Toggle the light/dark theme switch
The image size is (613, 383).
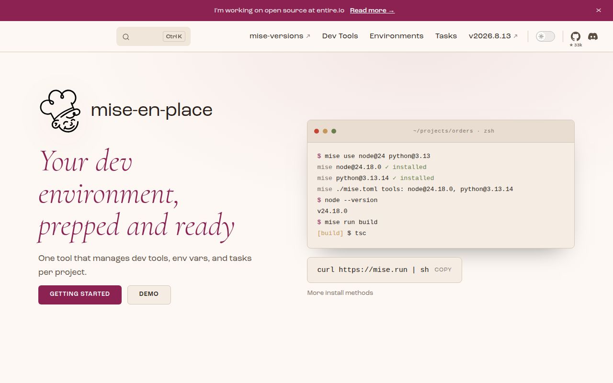(545, 36)
